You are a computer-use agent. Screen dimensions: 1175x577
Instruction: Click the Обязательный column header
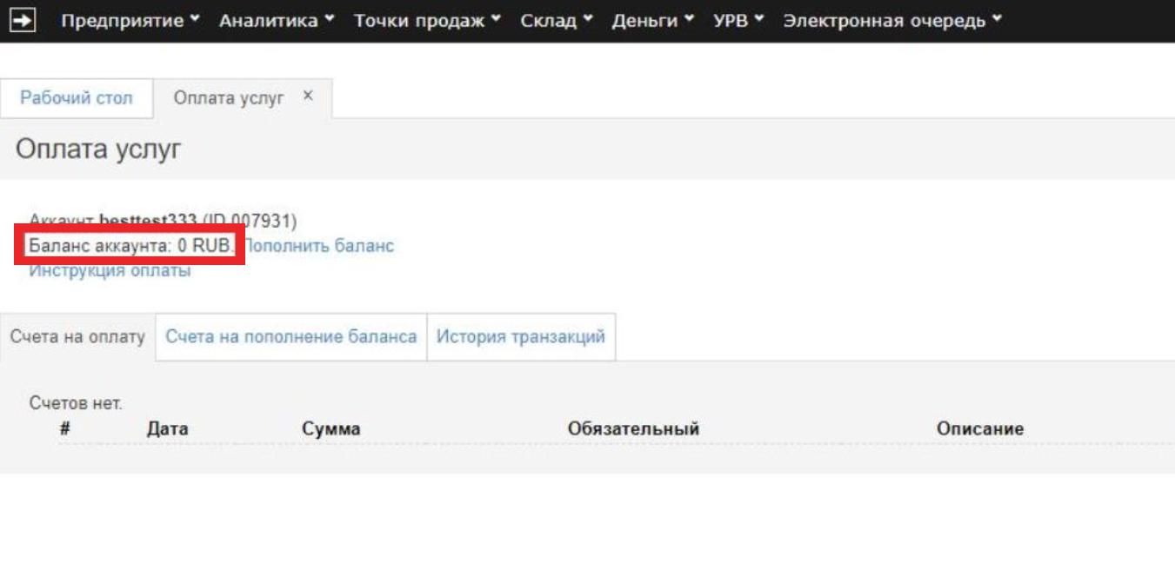click(632, 428)
